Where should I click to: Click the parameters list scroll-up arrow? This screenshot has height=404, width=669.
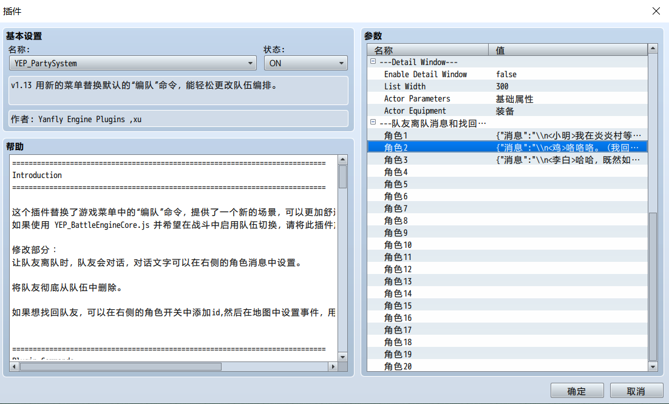pyautogui.click(x=653, y=49)
